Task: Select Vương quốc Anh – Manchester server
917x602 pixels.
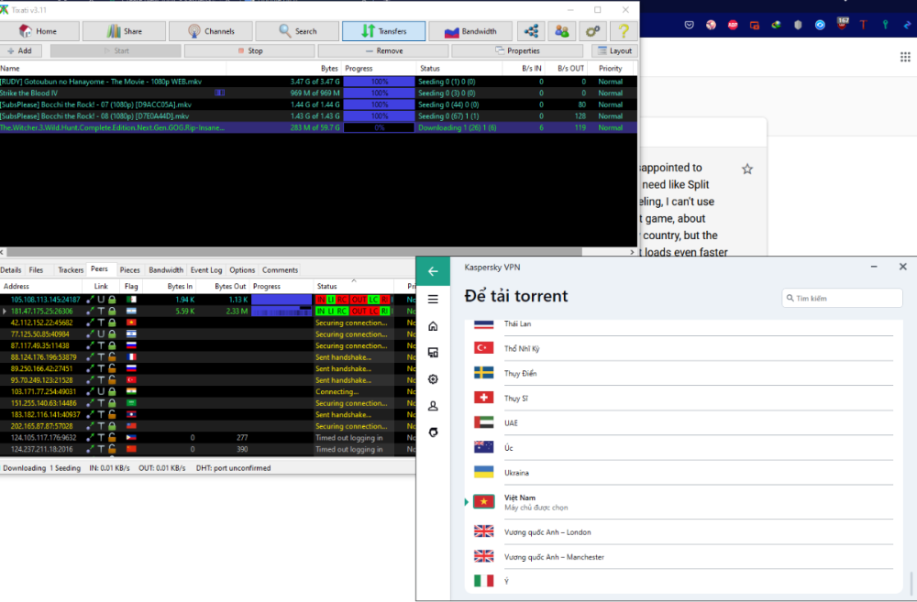Action: (x=684, y=556)
